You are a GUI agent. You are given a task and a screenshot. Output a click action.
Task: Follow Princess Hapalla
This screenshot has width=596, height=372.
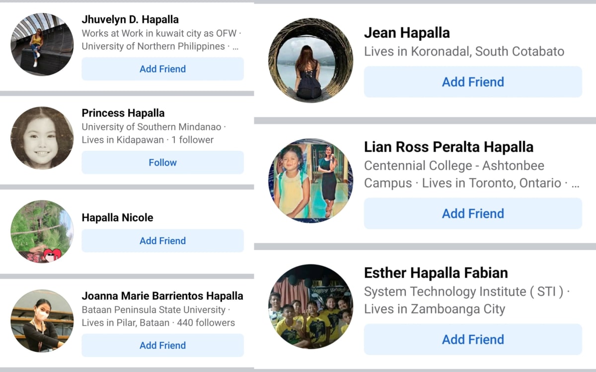pos(162,162)
